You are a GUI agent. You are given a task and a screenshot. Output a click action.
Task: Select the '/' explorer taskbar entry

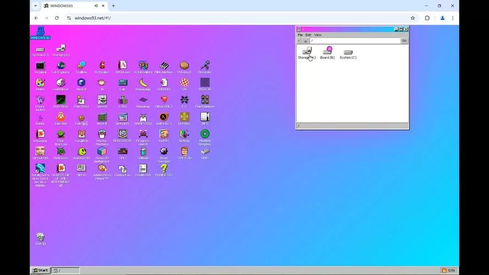tap(65, 270)
